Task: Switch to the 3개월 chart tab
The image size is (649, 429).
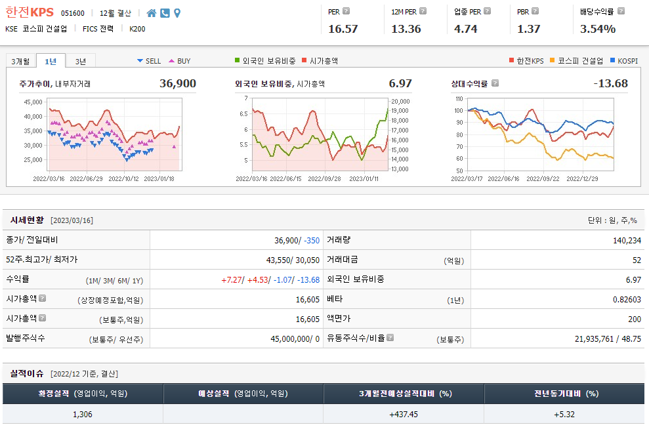Action: click(x=21, y=61)
